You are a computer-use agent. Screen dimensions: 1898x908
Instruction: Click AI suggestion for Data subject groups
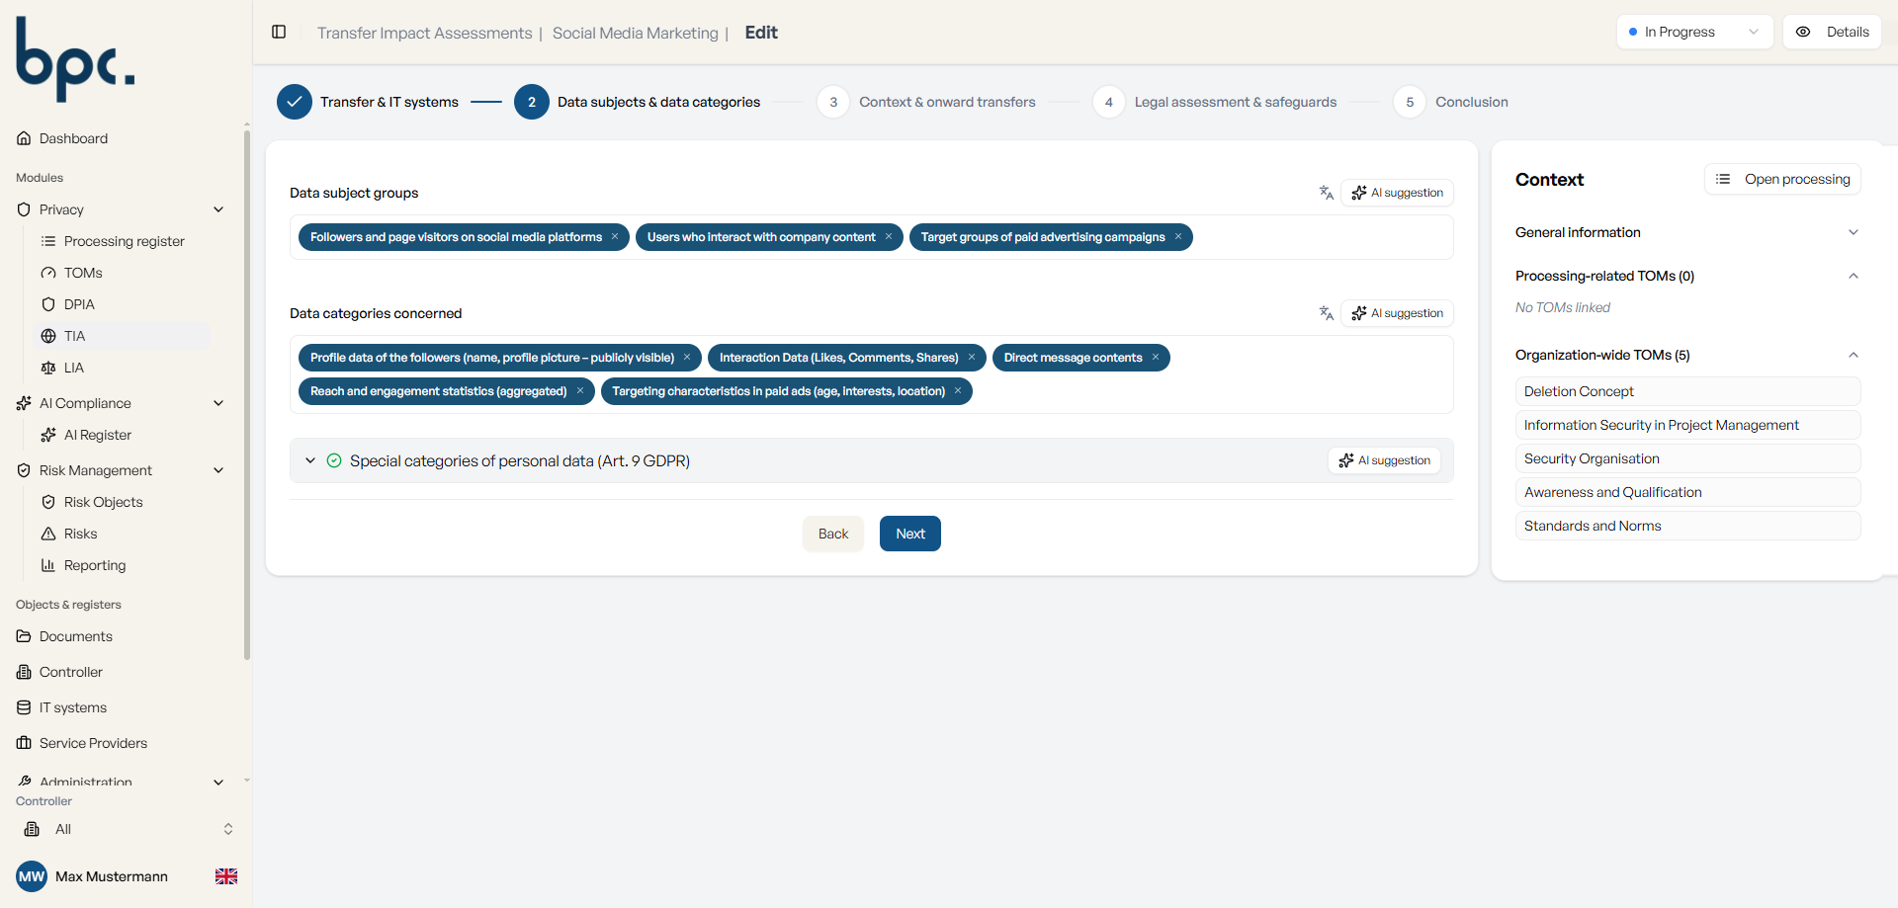pyautogui.click(x=1397, y=193)
